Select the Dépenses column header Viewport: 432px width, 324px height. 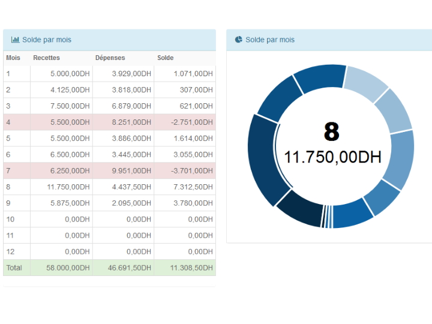point(110,58)
